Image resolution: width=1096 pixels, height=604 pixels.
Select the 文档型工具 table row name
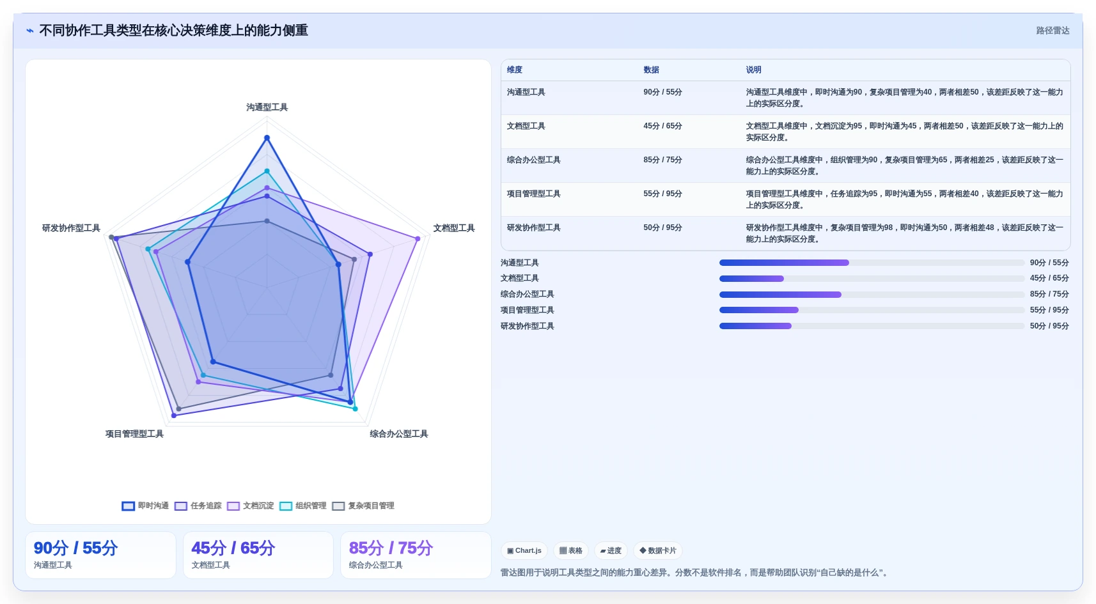point(526,126)
